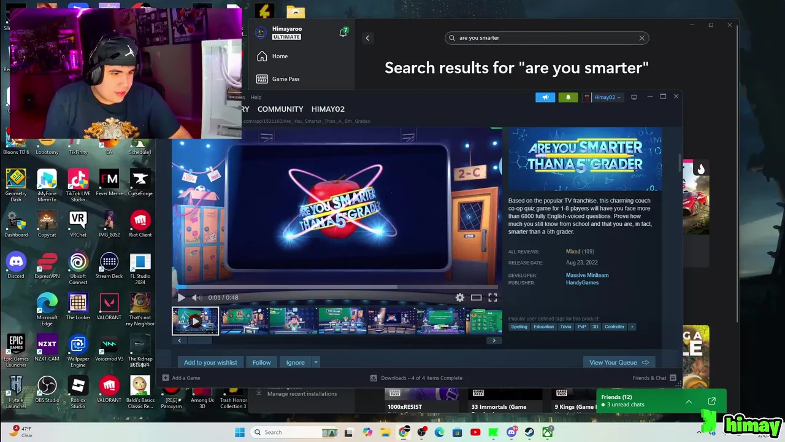Open Steam COMMUNITY tab
Viewport: 785px width, 442px height.
(280, 109)
